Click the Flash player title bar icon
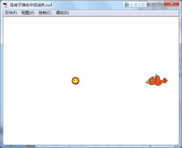The width and height of the screenshot is (182, 148). click(x=5, y=5)
